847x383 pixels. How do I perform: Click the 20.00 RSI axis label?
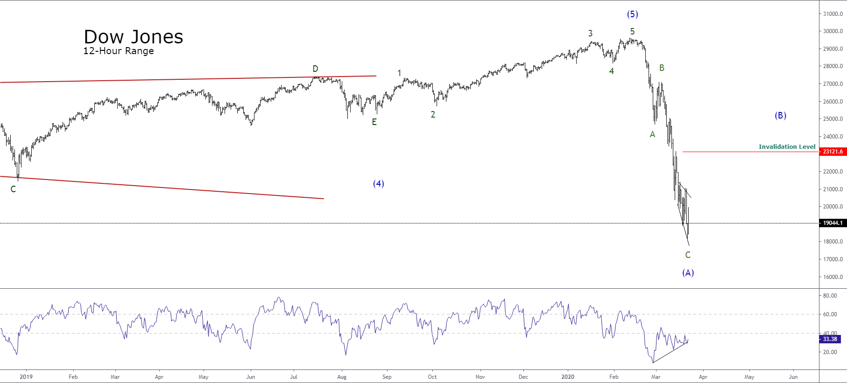pyautogui.click(x=830, y=352)
